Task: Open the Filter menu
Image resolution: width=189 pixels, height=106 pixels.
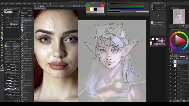Action: 39,4
